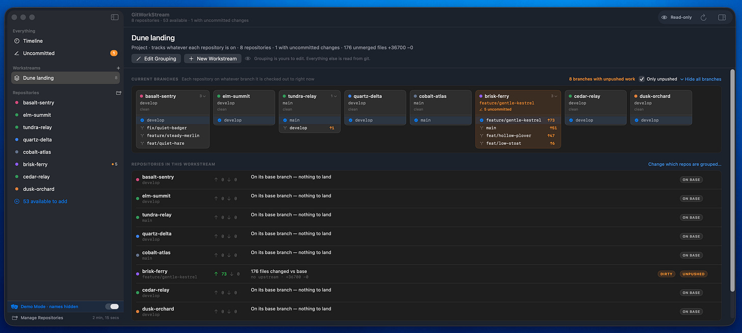Toggle the sidebar using the panel icon
The image size is (742, 333).
[x=115, y=17]
